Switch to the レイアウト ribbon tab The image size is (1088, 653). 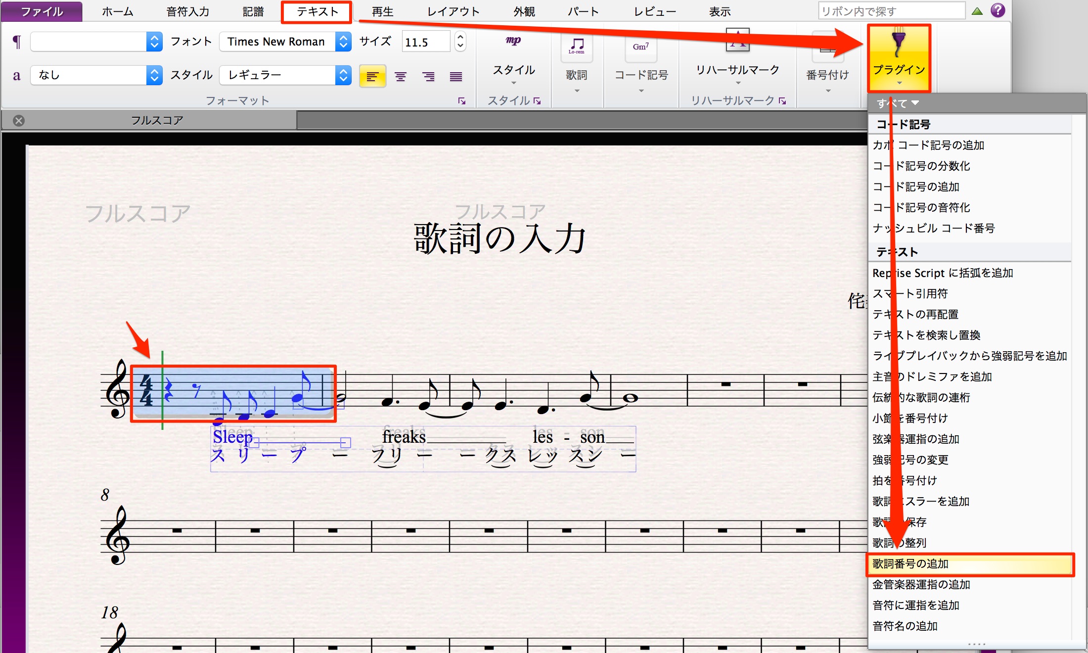pyautogui.click(x=453, y=11)
